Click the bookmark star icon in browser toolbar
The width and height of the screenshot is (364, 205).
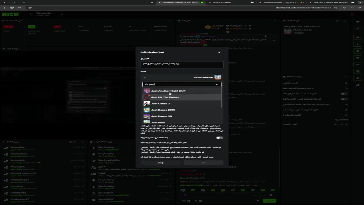click(x=30, y=8)
